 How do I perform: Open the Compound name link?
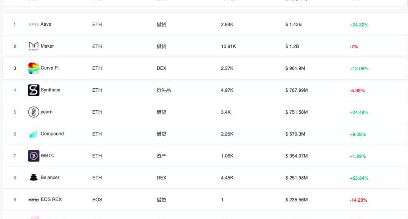[52, 134]
